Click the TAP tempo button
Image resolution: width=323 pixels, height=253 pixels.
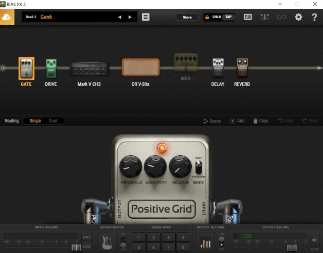[x=228, y=17]
